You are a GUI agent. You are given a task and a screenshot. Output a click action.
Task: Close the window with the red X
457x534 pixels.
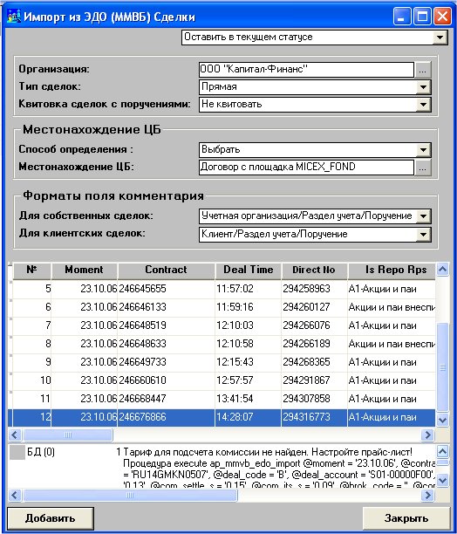tap(442, 17)
